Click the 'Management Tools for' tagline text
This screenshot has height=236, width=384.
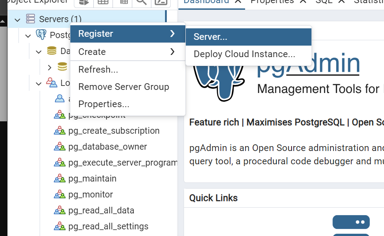tap(318, 89)
